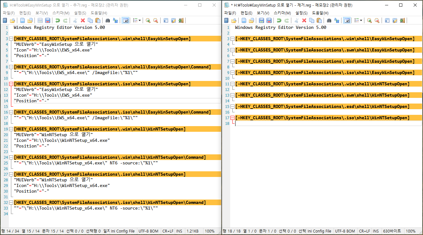The width and height of the screenshot is (423, 235).
Task: Click the 100% zoom in left status bar
Action: point(210,231)
